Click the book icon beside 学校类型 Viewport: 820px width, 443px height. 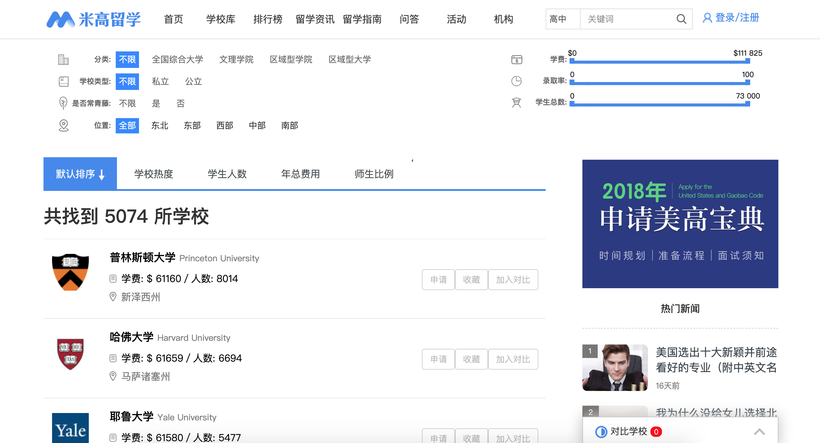pyautogui.click(x=64, y=81)
